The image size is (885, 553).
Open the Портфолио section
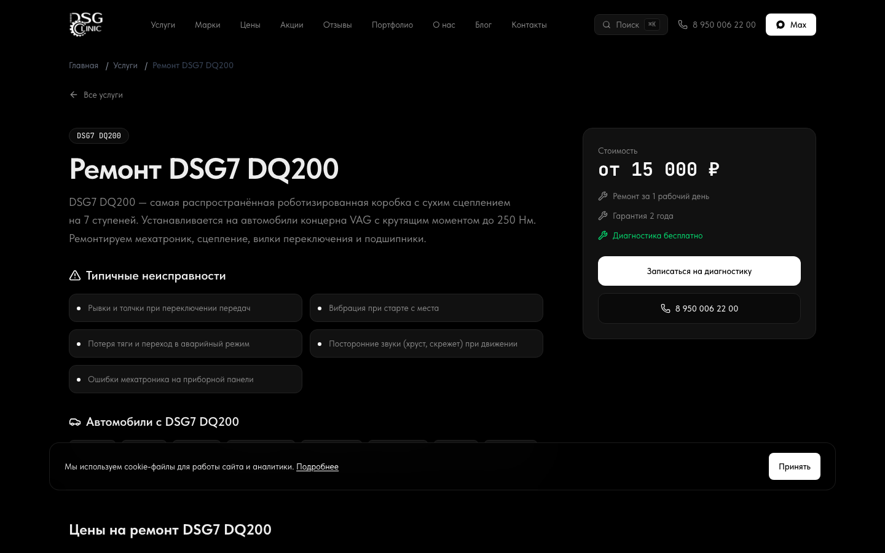click(392, 25)
